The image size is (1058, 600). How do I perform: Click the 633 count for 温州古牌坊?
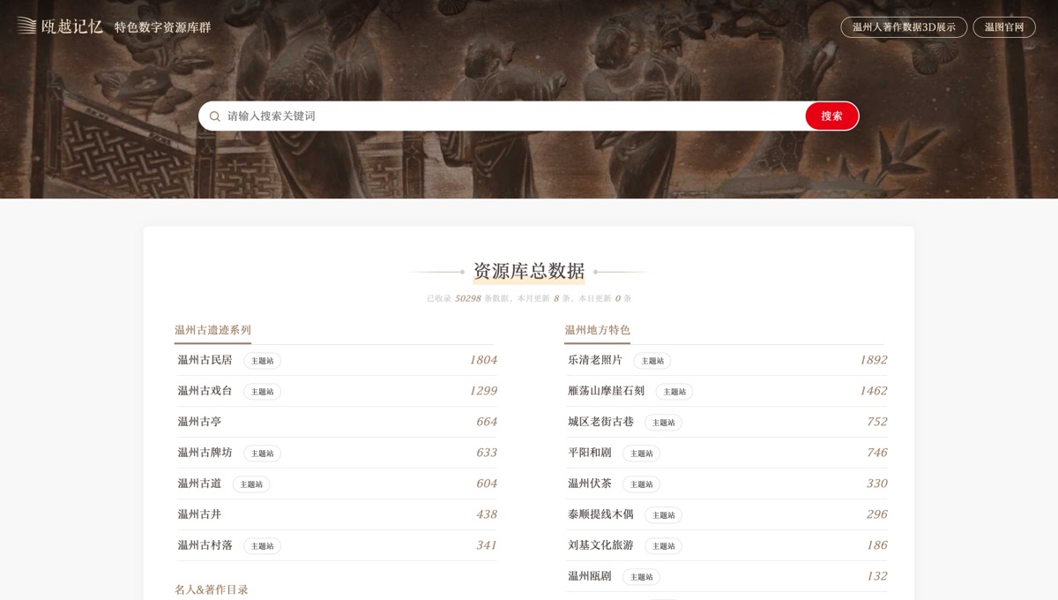pos(487,453)
